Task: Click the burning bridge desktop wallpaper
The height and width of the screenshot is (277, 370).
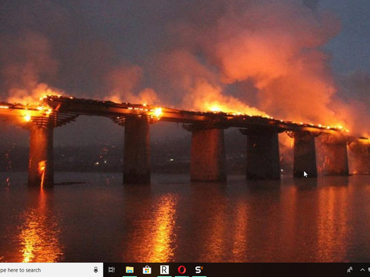Action: [185, 131]
